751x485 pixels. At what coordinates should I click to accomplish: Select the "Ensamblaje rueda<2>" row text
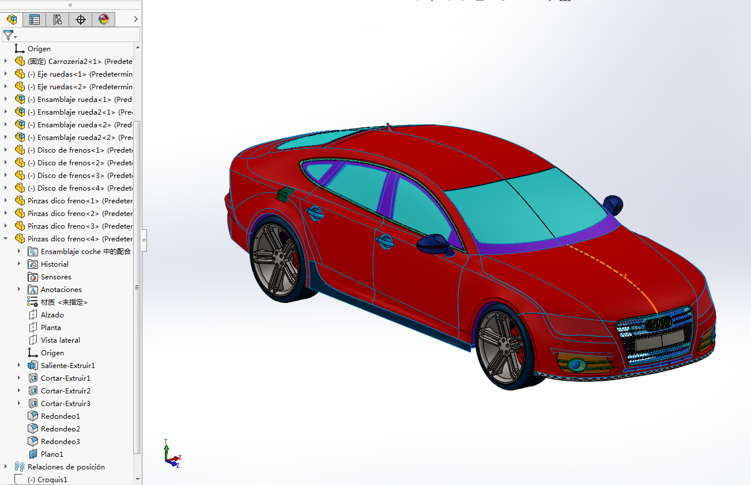point(80,125)
